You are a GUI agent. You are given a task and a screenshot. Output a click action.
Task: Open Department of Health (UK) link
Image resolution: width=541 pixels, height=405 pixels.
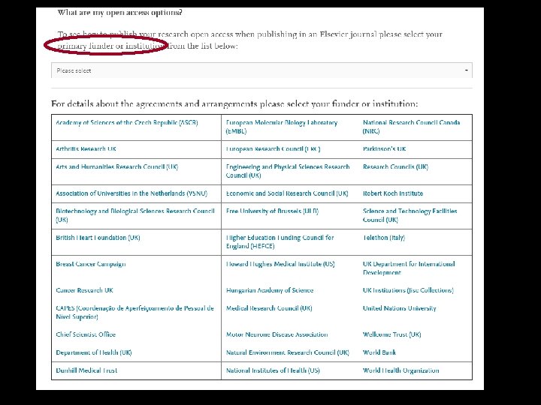coord(94,352)
